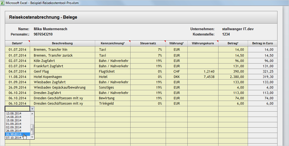This screenshot has height=146, width=289.
Task: Click the Kennzeichnung* column header
Action: (x=113, y=43)
